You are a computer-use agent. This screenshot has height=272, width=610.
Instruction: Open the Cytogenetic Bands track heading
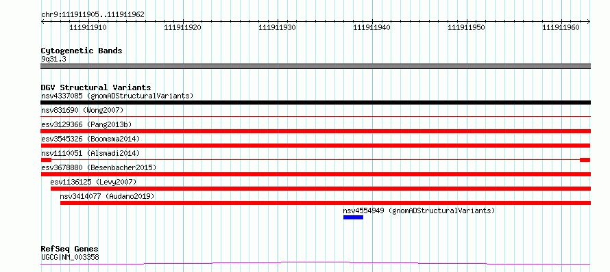pyautogui.click(x=82, y=51)
